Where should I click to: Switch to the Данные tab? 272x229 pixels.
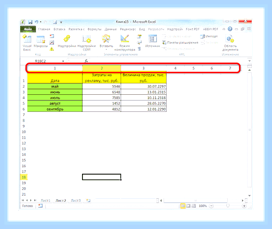111,29
